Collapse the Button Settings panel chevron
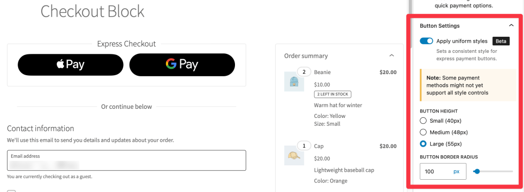Screen dimensions: 524x192 (x=511, y=26)
